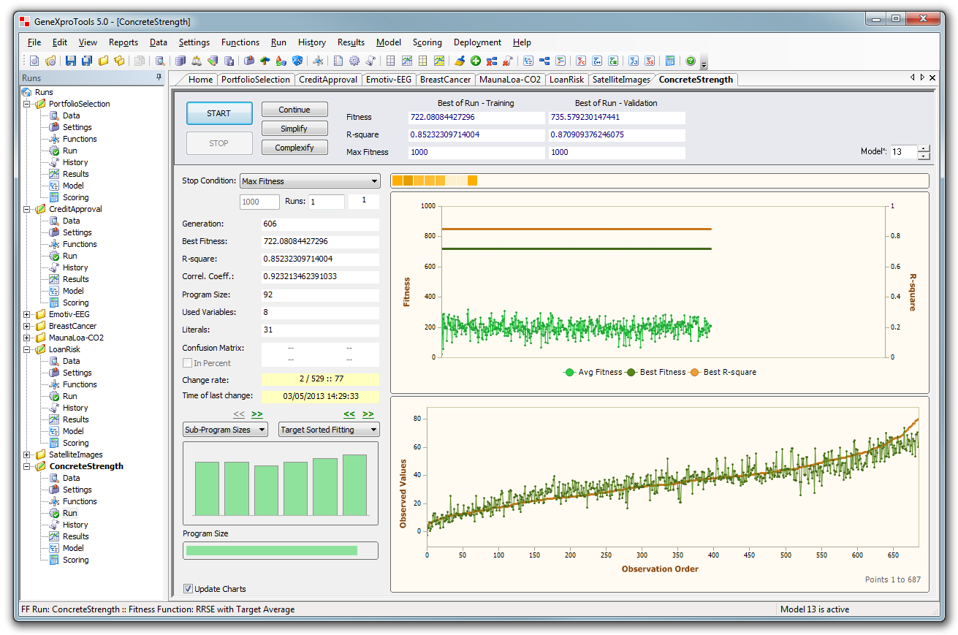Expand the MaunaLoa-CO2 tree node
Viewport: 958px width, 635px height.
[27, 338]
